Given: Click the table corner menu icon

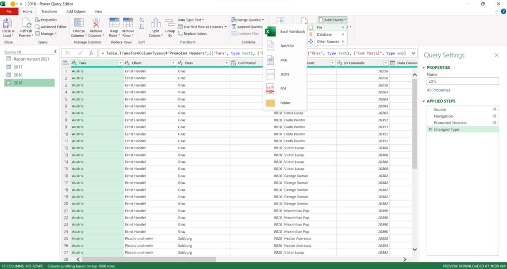Looking at the screenshot, I should tap(65, 63).
